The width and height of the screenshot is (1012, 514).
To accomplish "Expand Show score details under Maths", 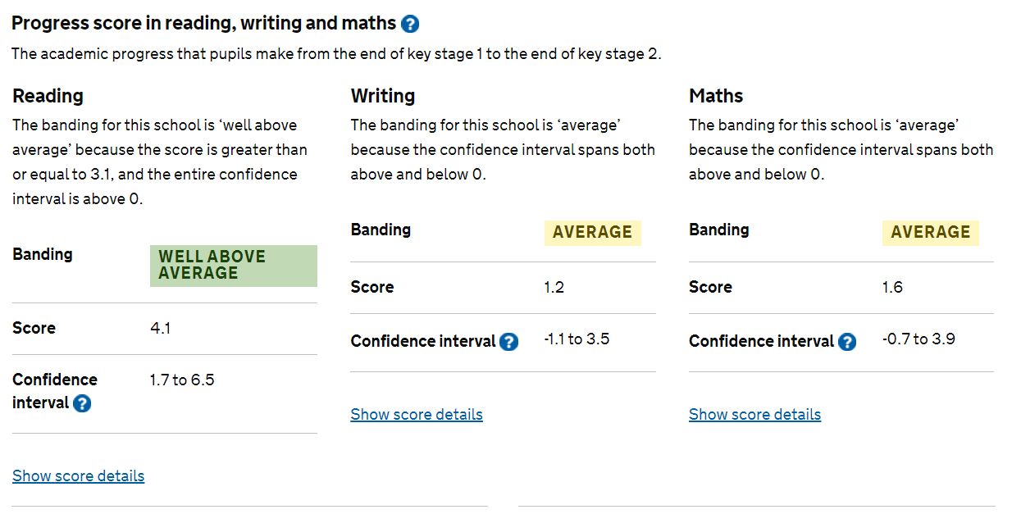I will coord(754,415).
